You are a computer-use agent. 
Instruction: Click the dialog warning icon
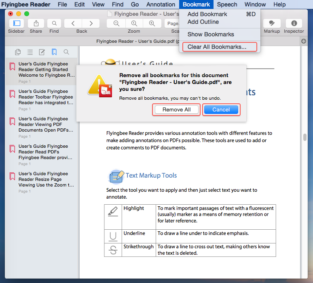click(x=100, y=86)
